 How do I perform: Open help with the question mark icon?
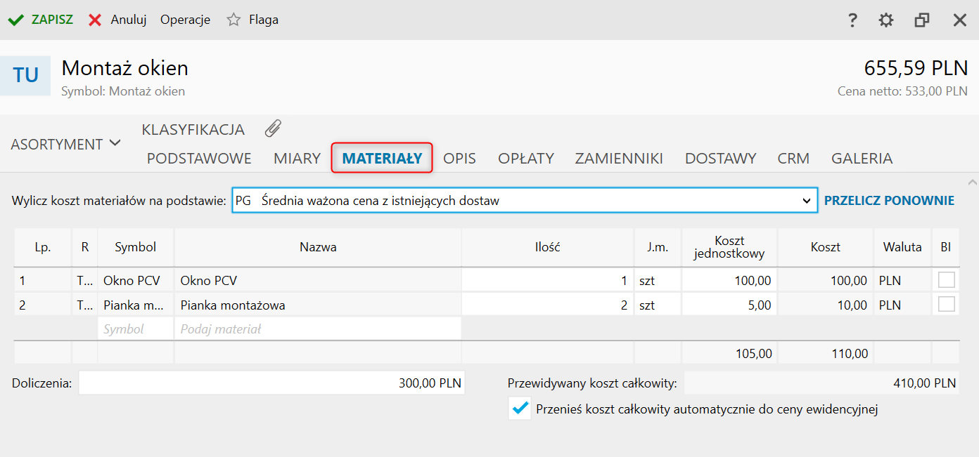pos(852,20)
